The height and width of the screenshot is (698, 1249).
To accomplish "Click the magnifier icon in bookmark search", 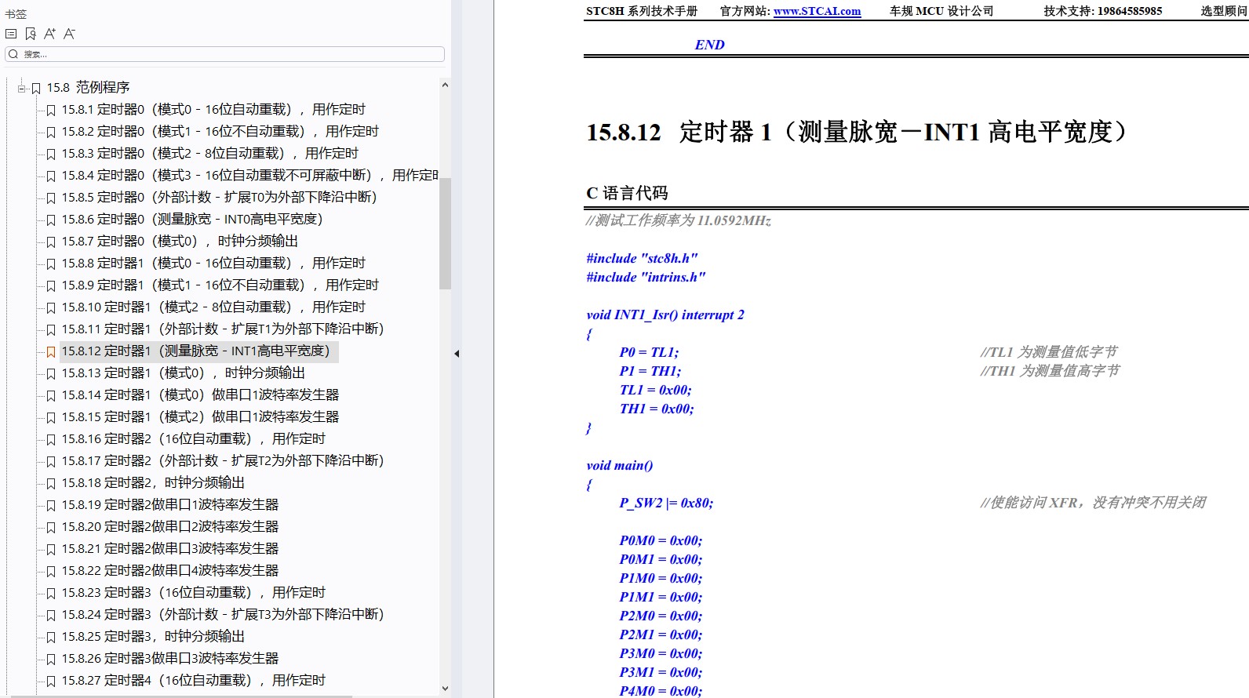I will click(13, 54).
